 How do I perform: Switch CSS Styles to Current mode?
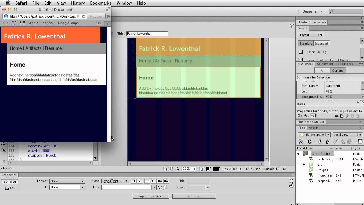click(x=338, y=71)
